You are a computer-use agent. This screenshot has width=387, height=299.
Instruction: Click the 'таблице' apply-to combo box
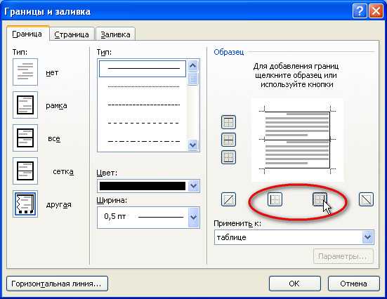[294, 237]
